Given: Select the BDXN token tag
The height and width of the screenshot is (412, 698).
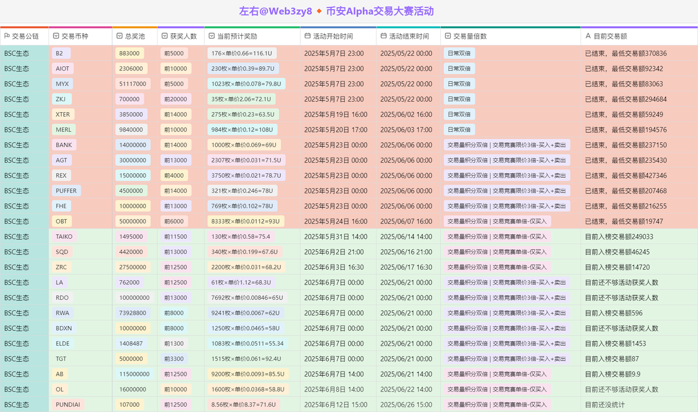Looking at the screenshot, I should 65,328.
